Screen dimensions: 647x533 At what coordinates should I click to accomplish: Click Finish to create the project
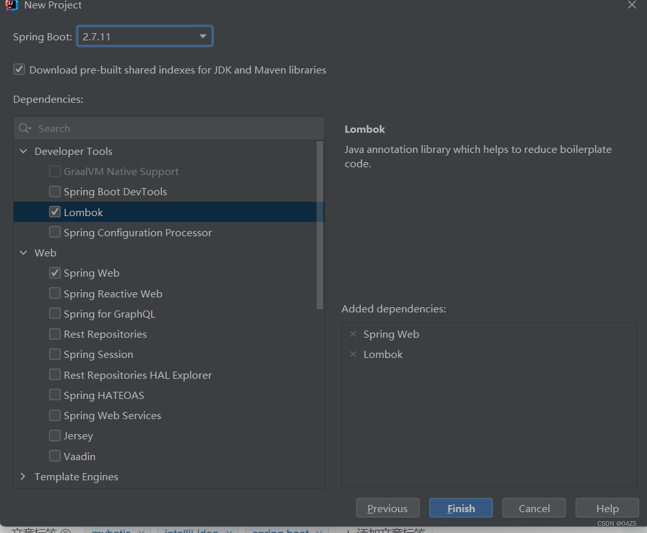click(x=460, y=508)
